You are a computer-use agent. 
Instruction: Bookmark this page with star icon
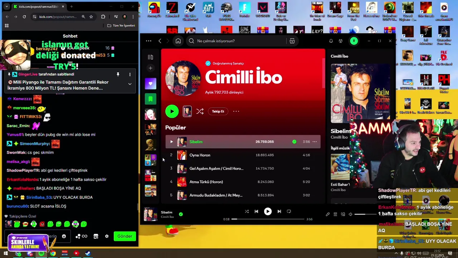coord(91,16)
